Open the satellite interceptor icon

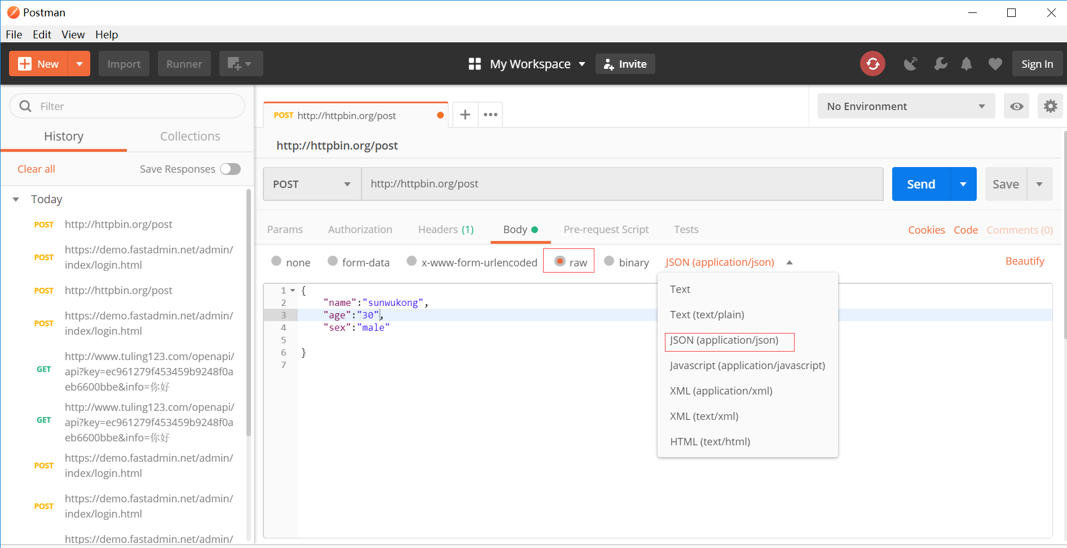point(910,64)
